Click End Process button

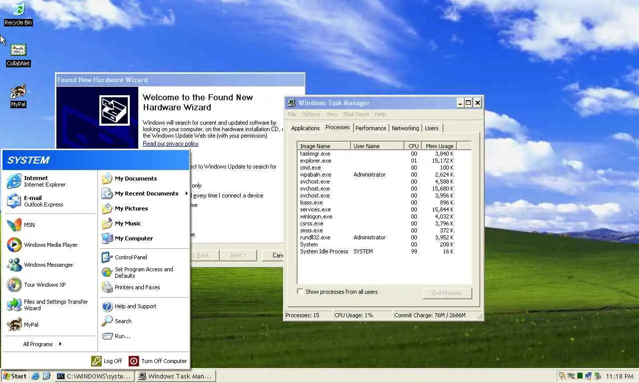[447, 293]
